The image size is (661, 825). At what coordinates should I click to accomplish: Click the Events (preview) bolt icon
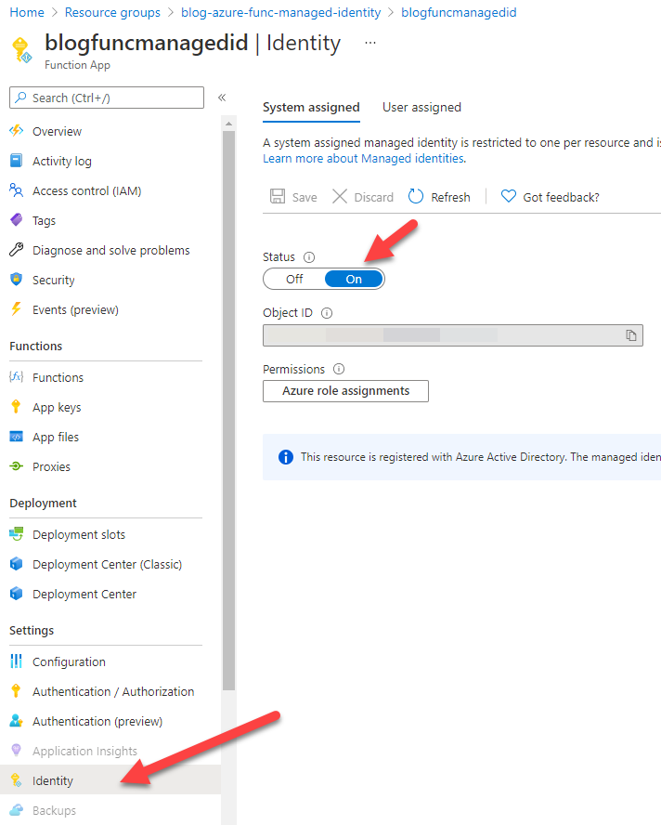coord(17,309)
